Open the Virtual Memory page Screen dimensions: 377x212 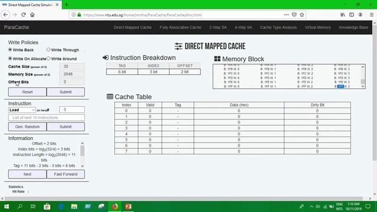coord(318,28)
